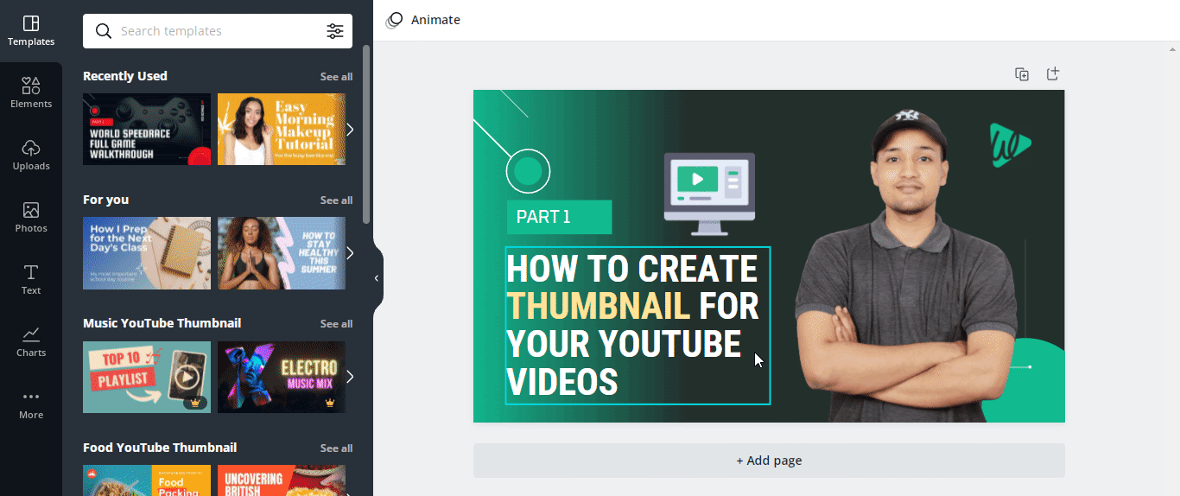Select the headline text box on canvas
The width and height of the screenshot is (1180, 496).
[x=638, y=326]
